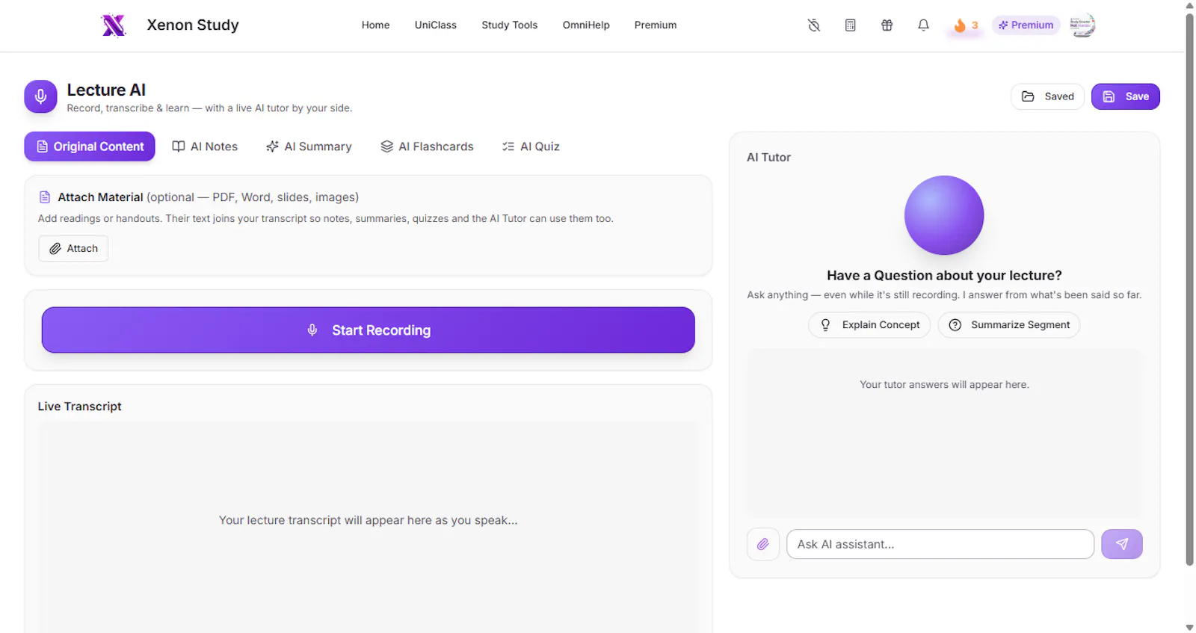Start Recording the lecture
Image resolution: width=1196 pixels, height=633 pixels.
click(369, 330)
